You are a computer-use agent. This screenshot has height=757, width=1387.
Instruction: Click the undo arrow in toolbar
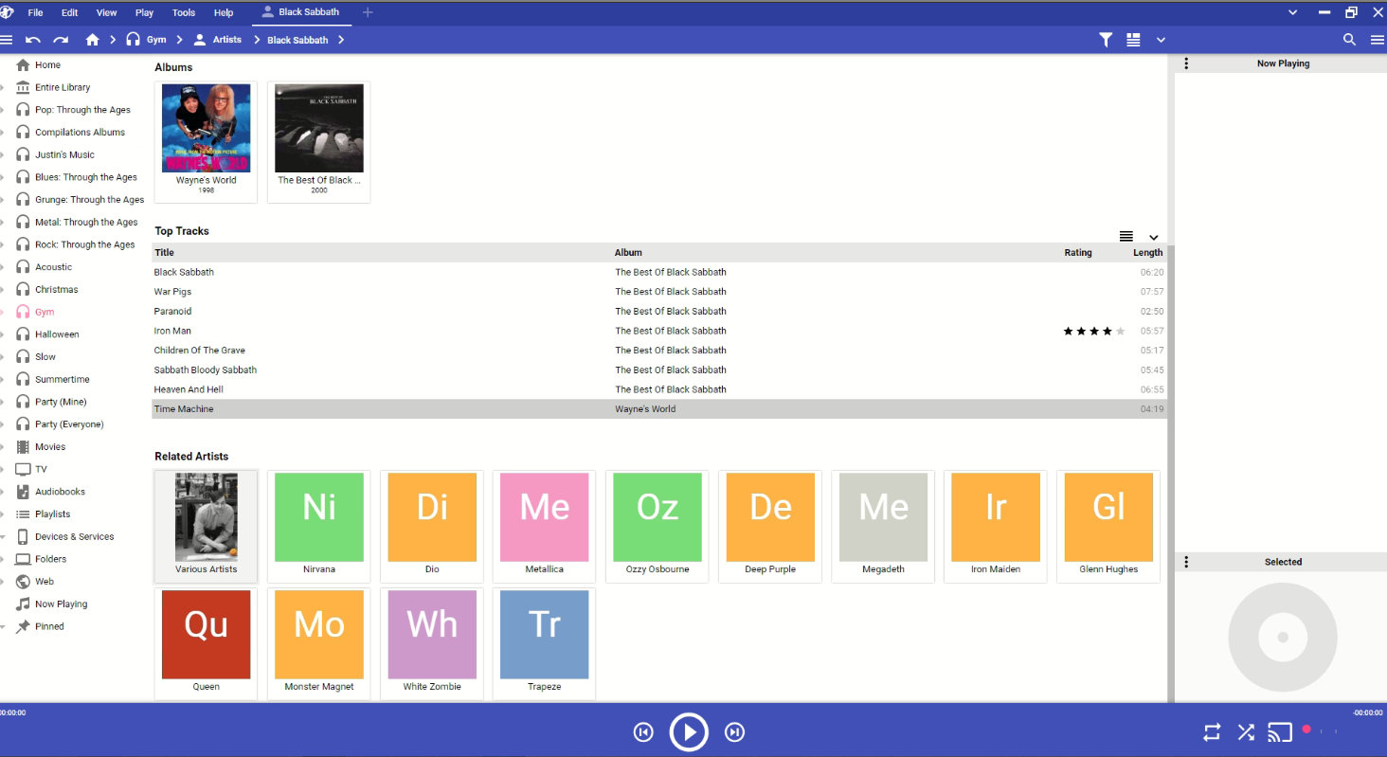[x=33, y=40]
